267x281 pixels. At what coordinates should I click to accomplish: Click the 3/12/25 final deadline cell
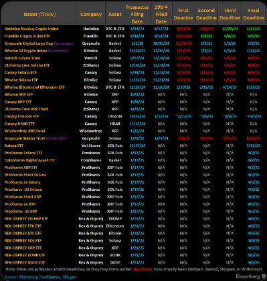point(254,146)
